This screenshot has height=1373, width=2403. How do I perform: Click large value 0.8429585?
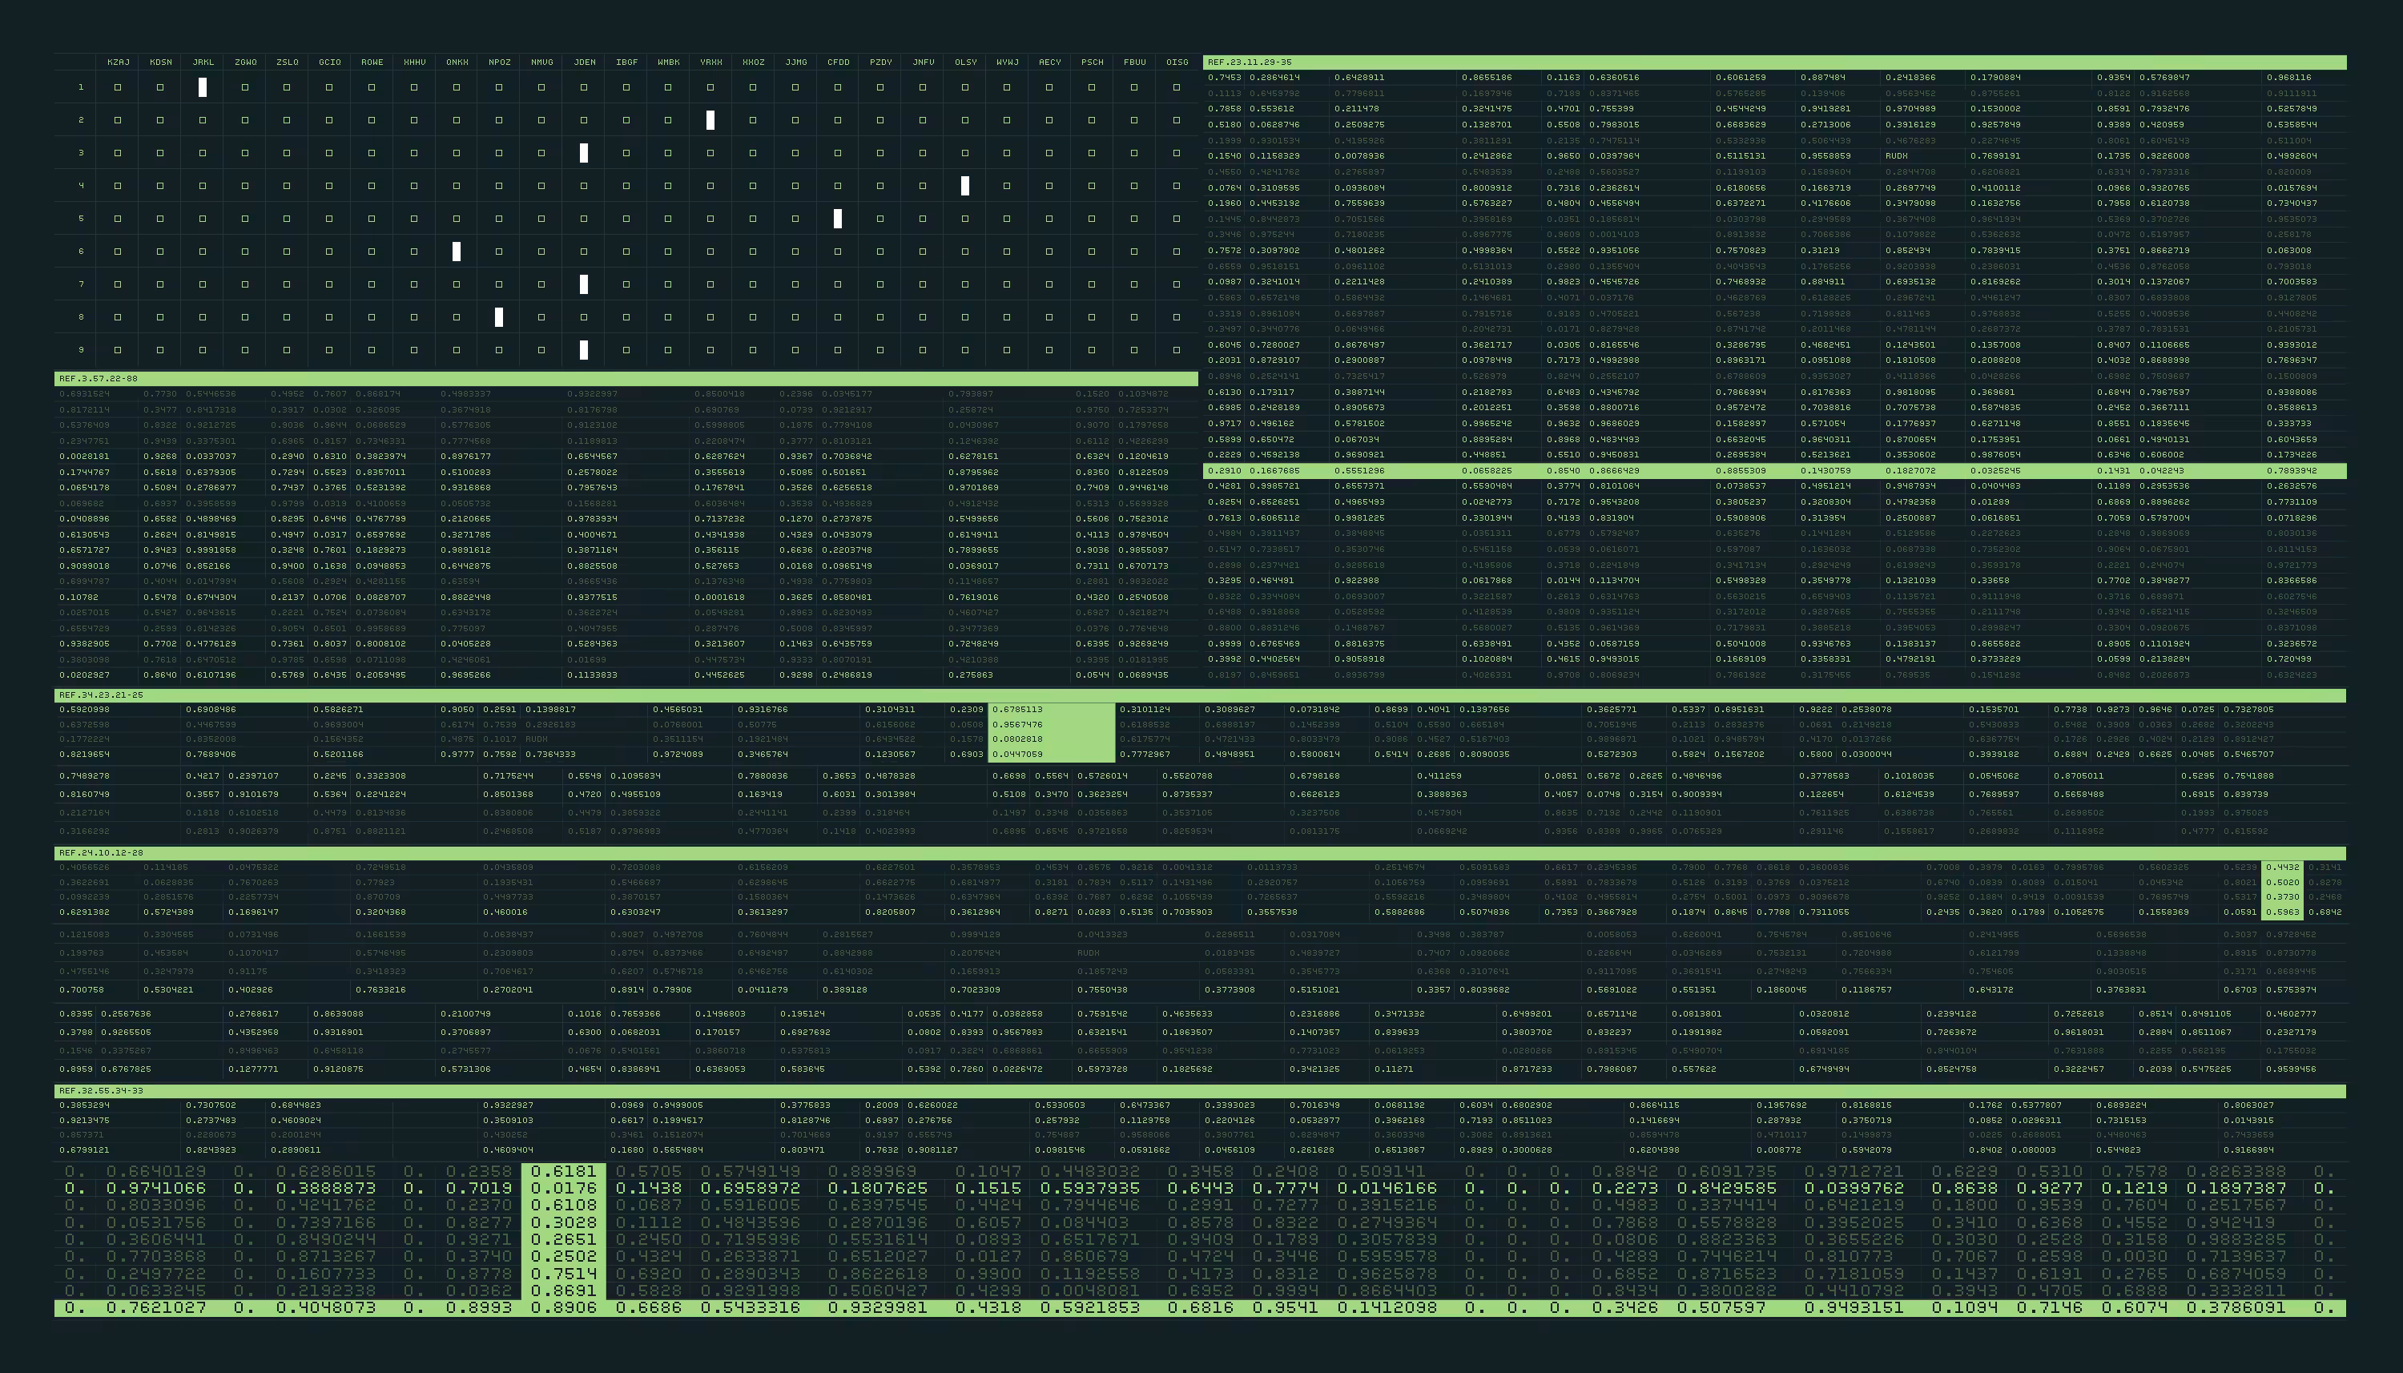[1727, 1188]
